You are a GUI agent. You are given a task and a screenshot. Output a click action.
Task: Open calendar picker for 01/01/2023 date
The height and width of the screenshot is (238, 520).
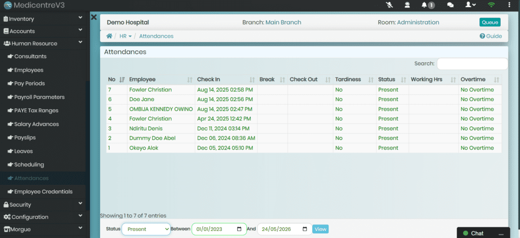(x=240, y=229)
